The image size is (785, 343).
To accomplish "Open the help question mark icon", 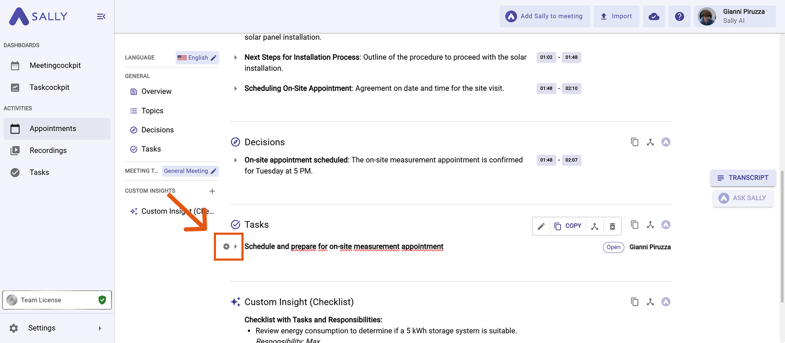I will 679,17.
